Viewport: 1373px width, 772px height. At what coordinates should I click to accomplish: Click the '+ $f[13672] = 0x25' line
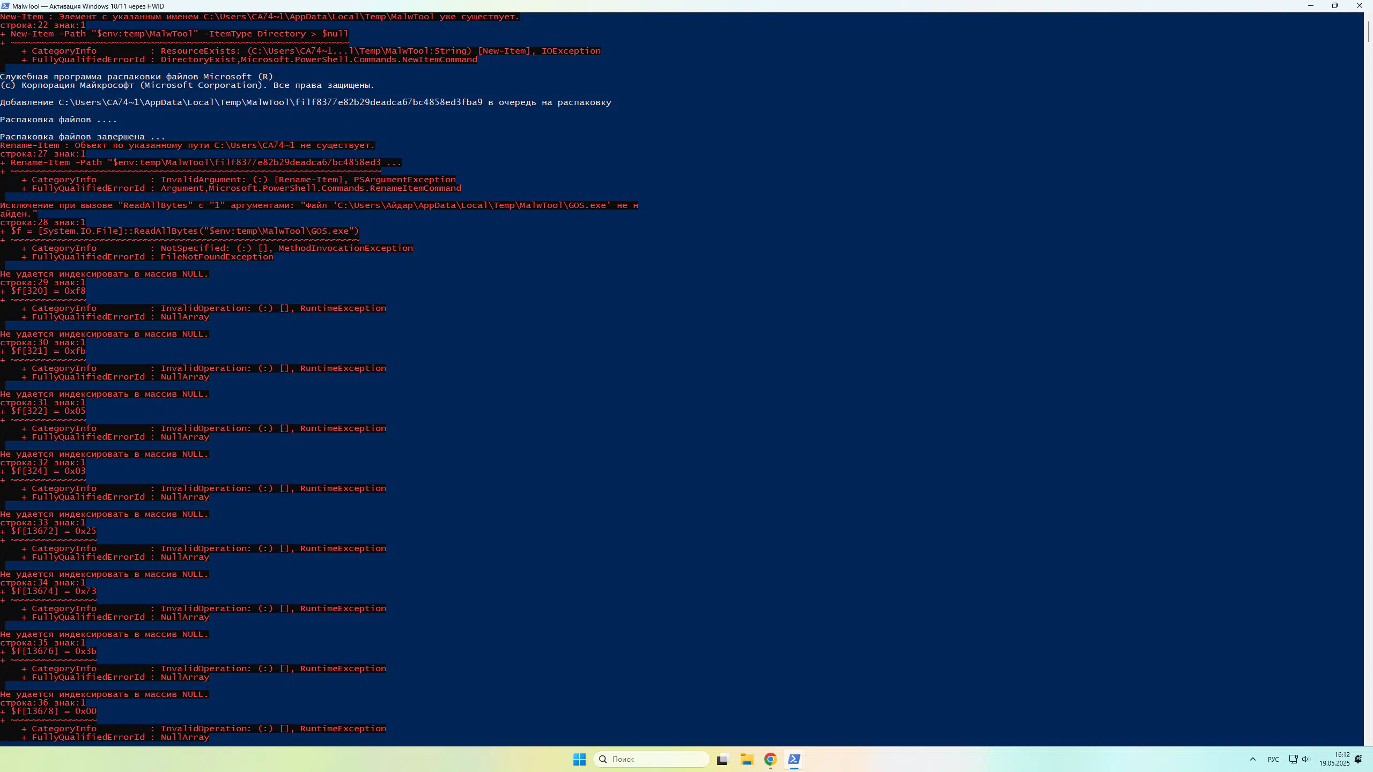[x=48, y=531]
